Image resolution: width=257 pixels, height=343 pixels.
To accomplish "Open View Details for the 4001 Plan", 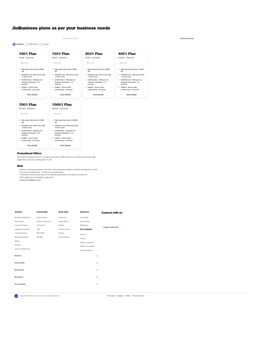I will 131,95.
